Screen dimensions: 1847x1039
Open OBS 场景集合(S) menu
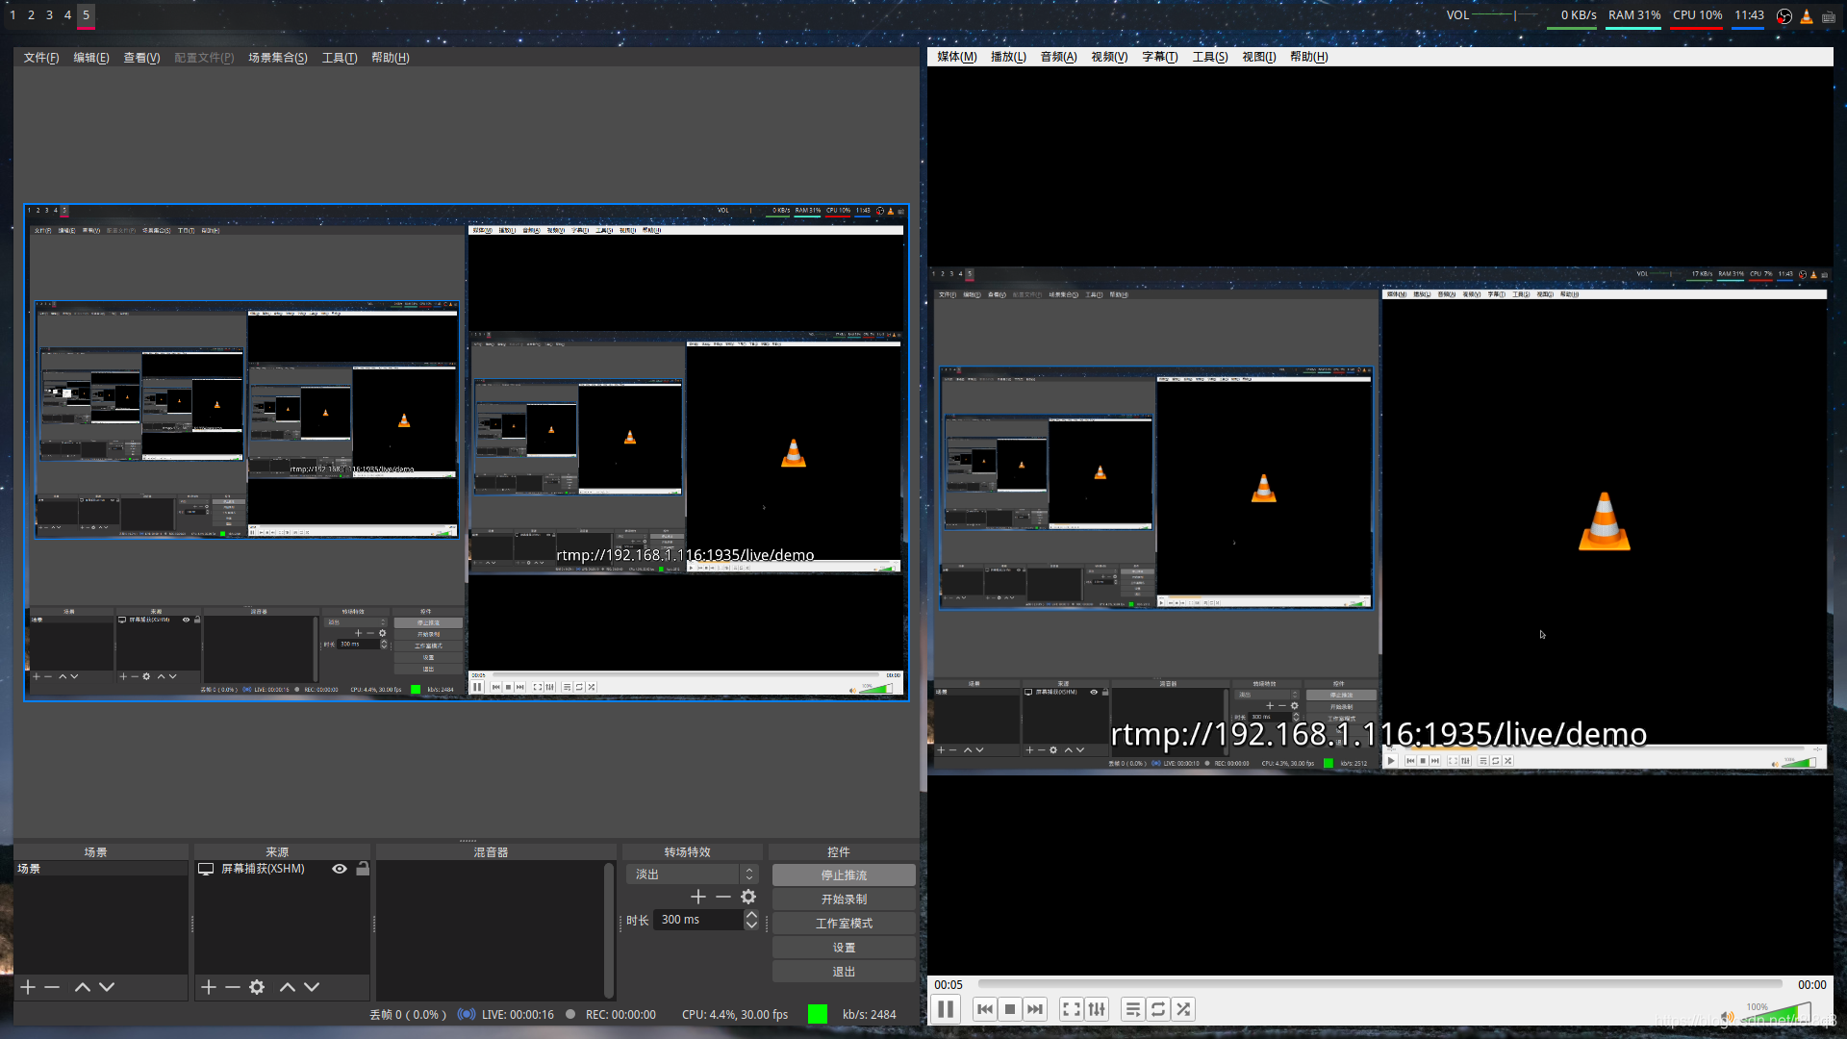278,58
